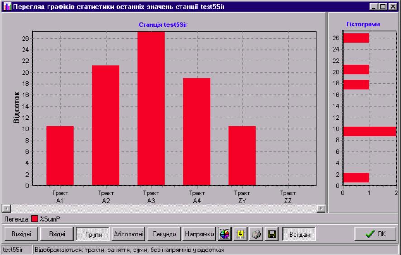Click the Відображаються status bar message

(x=129, y=250)
